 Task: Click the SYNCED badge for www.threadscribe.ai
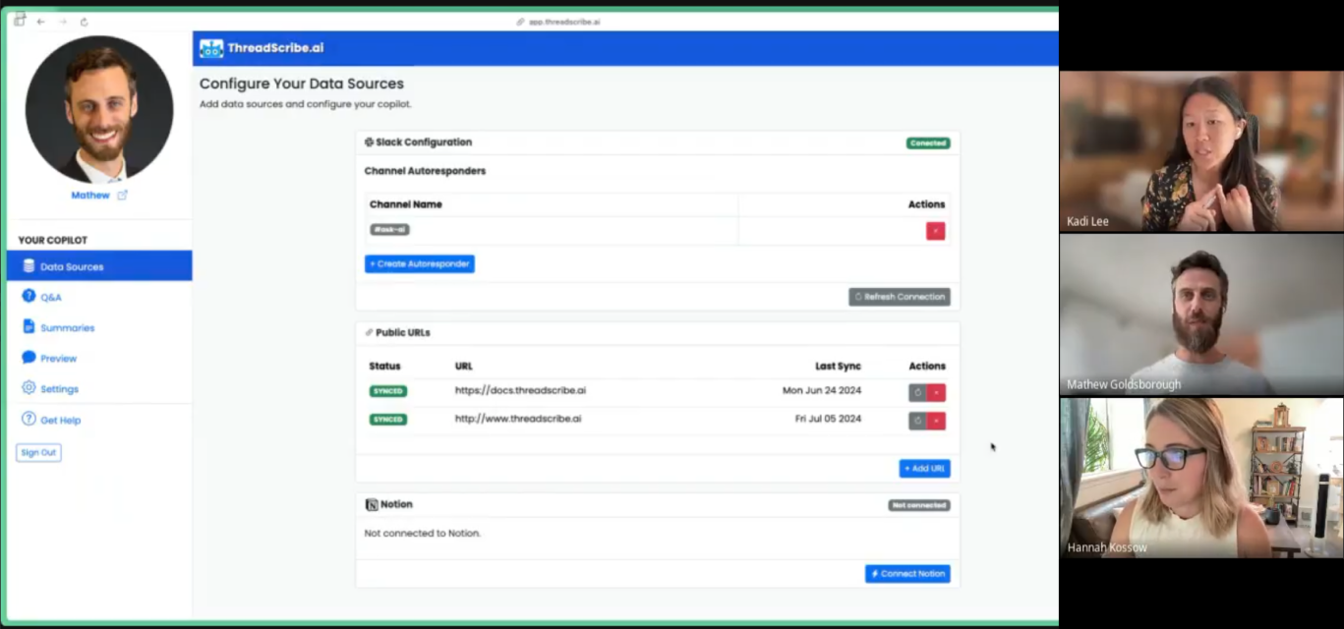(x=387, y=420)
